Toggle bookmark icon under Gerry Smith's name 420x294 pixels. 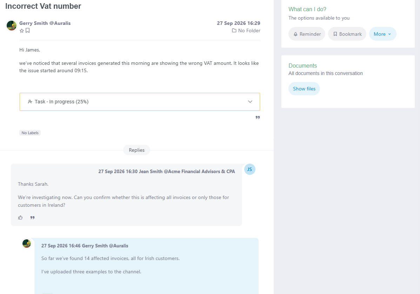point(28,30)
